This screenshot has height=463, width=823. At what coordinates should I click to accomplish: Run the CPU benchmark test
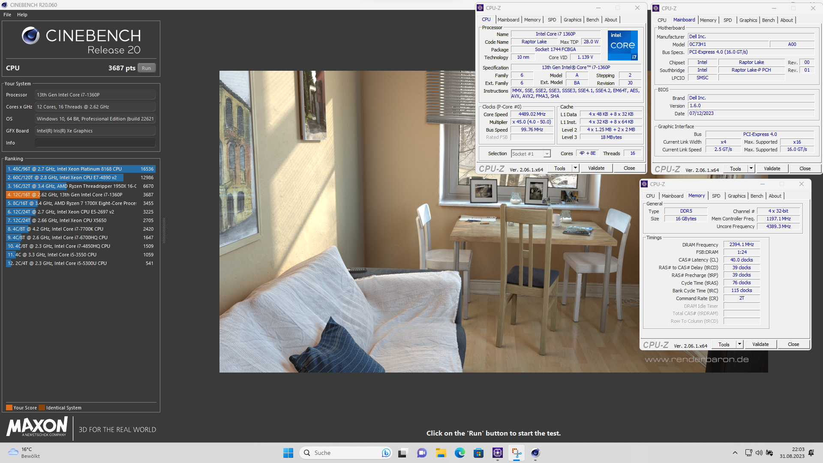(x=147, y=68)
